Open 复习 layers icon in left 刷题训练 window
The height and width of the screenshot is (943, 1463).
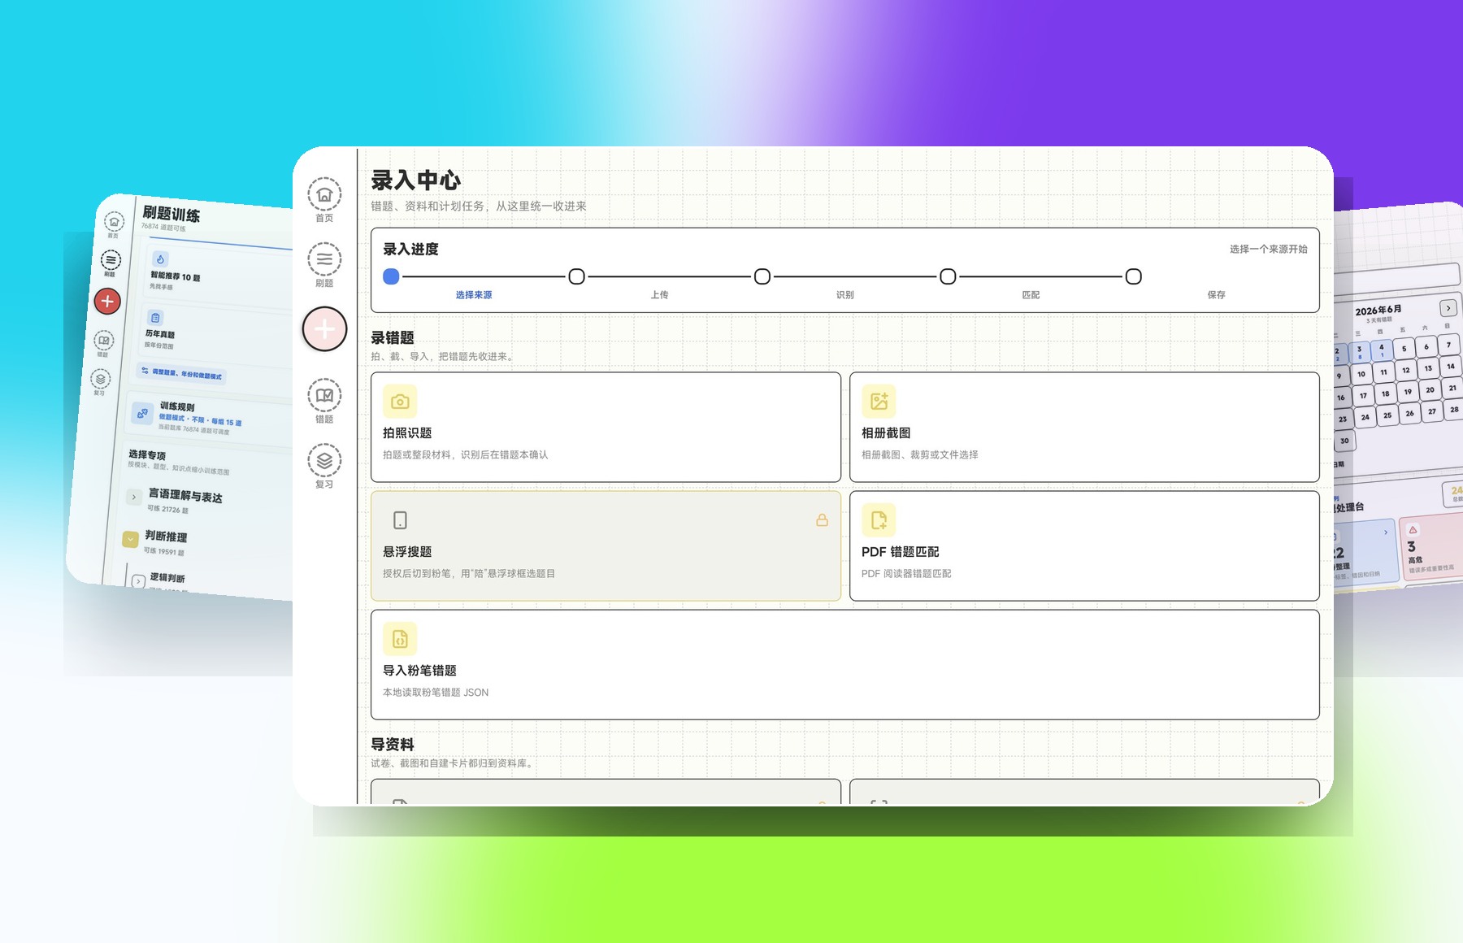pos(100,379)
